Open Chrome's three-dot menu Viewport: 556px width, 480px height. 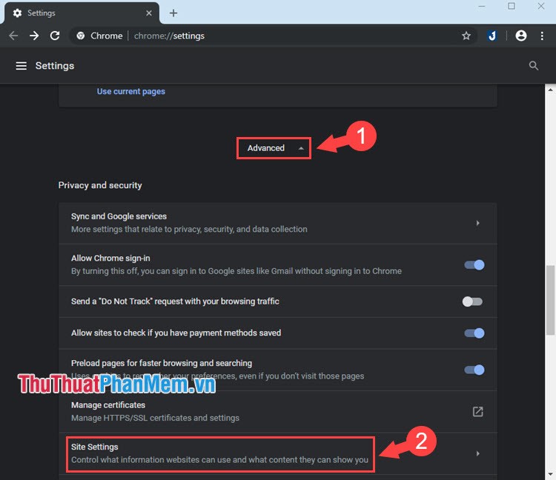(x=542, y=36)
